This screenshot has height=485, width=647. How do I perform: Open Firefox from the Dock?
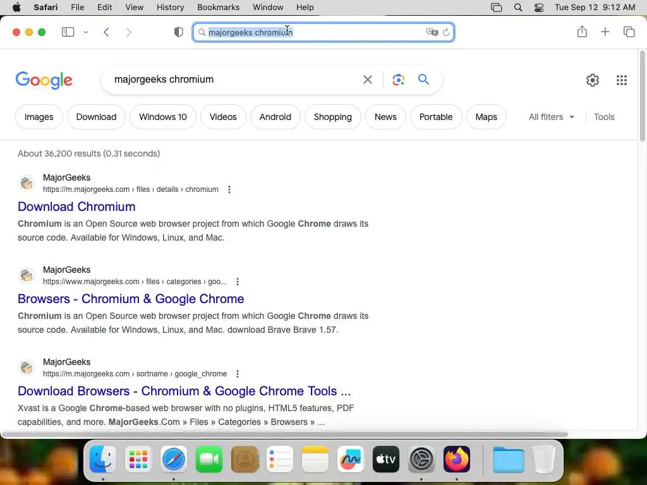[457, 459]
